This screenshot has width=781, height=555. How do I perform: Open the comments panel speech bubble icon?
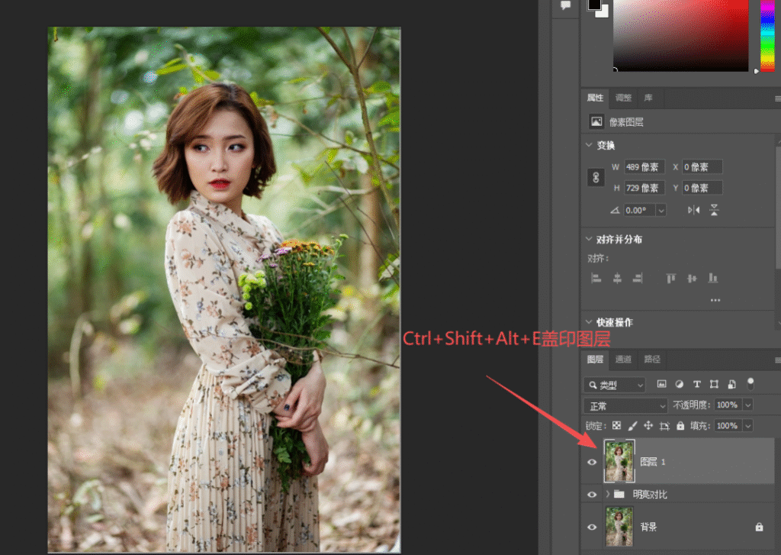[x=565, y=5]
